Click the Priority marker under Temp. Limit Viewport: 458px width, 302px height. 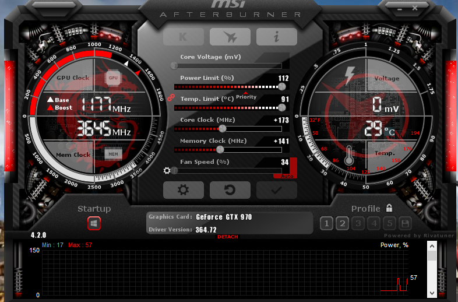pos(246,96)
